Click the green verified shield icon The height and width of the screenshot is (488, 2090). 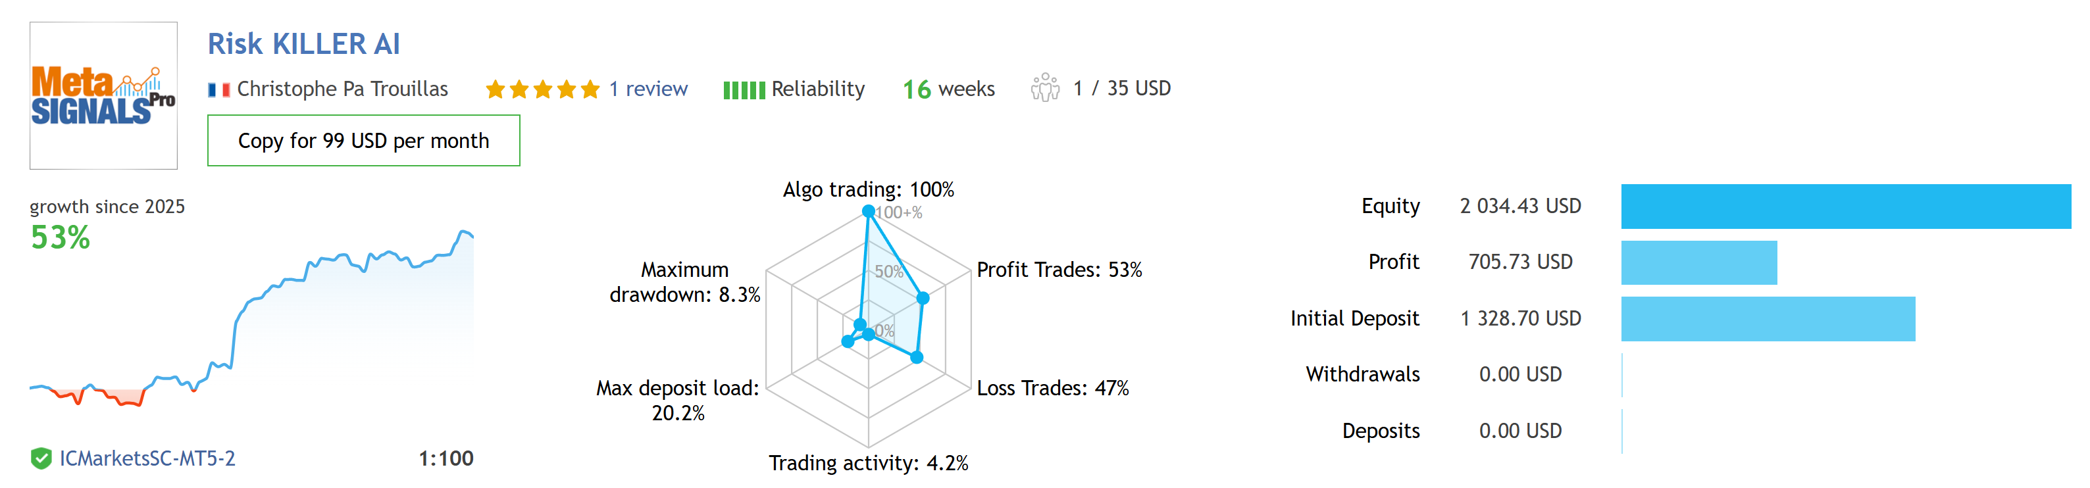coord(41,459)
